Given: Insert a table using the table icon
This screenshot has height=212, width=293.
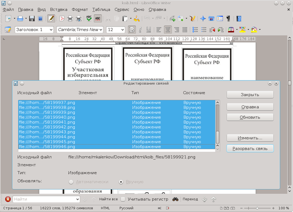Looking at the screenshot, I should pyautogui.click(x=181, y=19).
